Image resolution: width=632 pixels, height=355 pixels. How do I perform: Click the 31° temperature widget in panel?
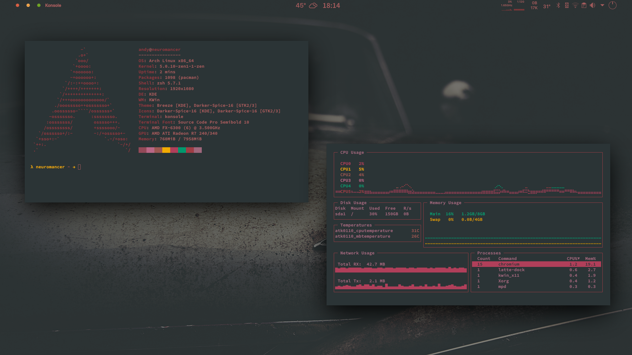[x=547, y=6]
